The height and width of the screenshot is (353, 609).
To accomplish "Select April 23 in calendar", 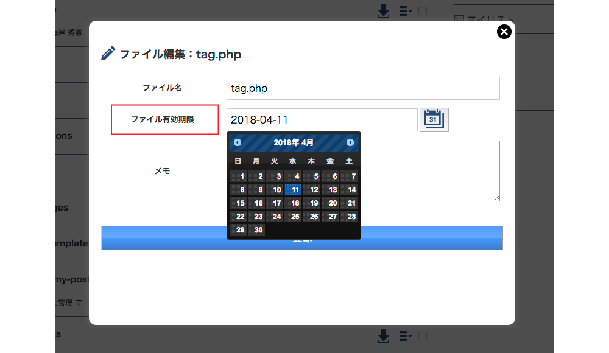I will pos(256,216).
